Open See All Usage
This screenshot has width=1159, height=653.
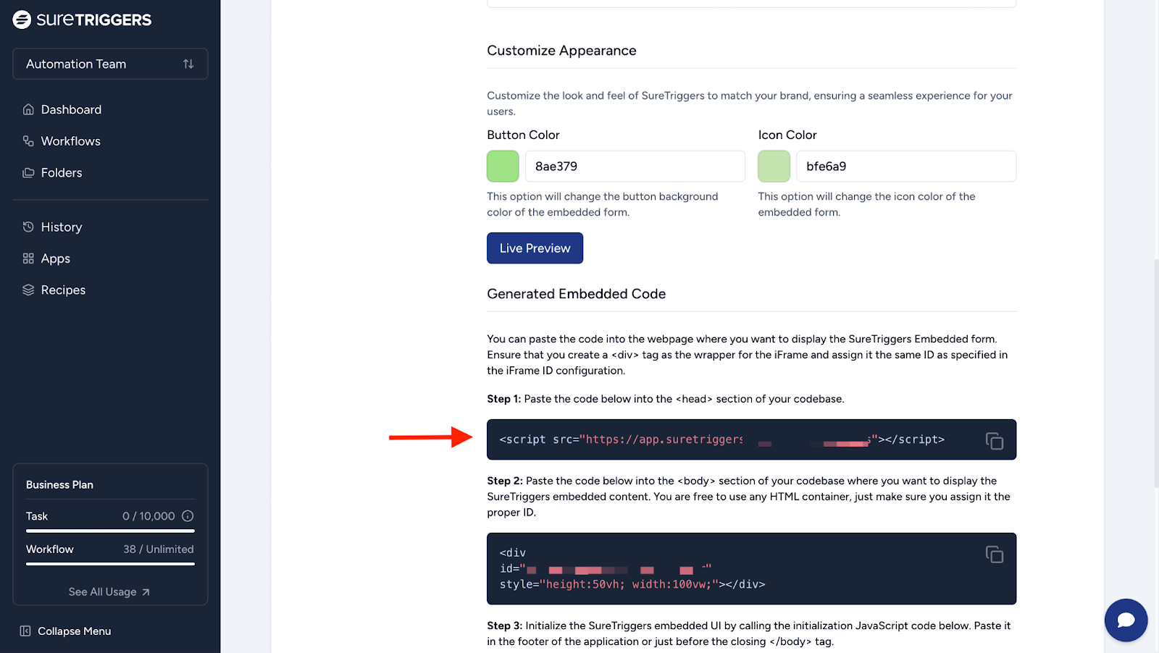(x=109, y=591)
